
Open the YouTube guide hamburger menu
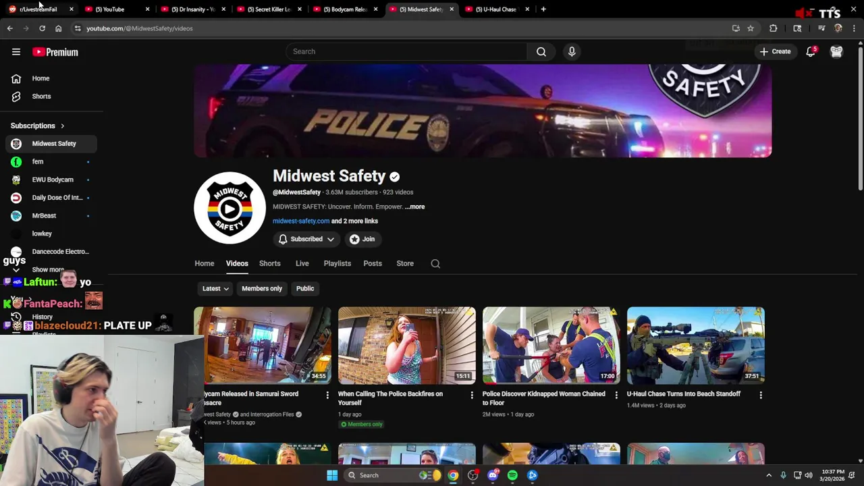[x=16, y=52]
